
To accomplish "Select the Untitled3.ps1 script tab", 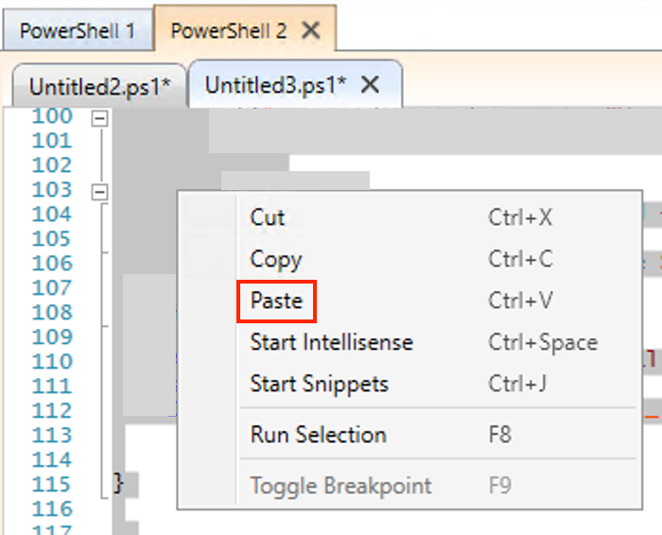I will [x=275, y=84].
